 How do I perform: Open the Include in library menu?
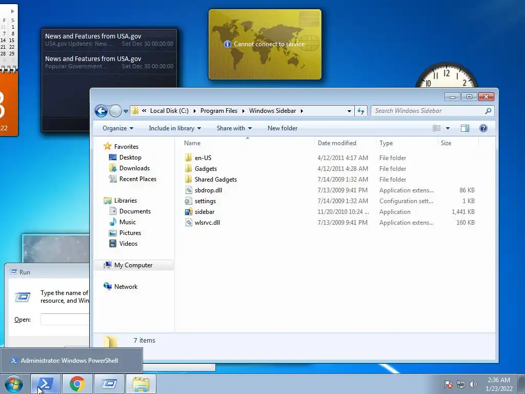click(x=175, y=128)
